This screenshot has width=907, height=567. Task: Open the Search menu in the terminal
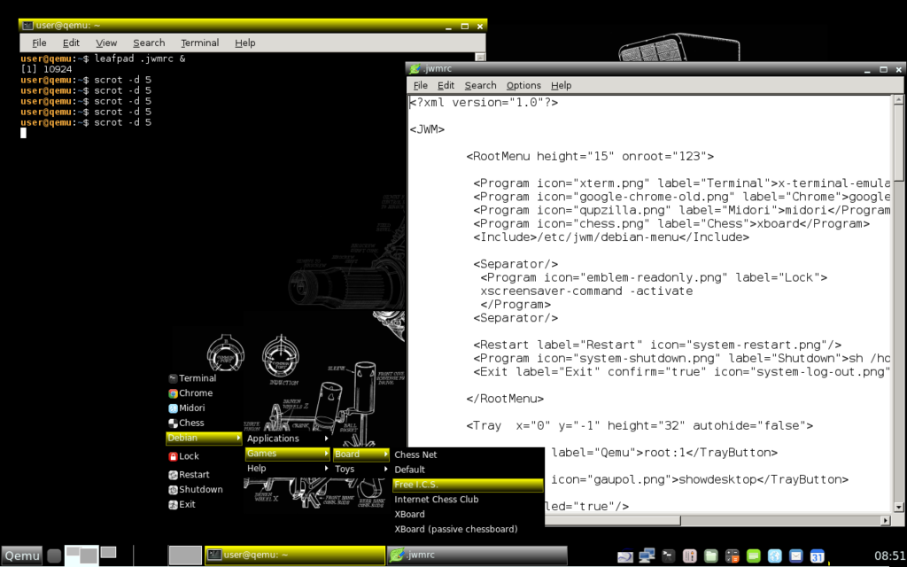tap(149, 43)
